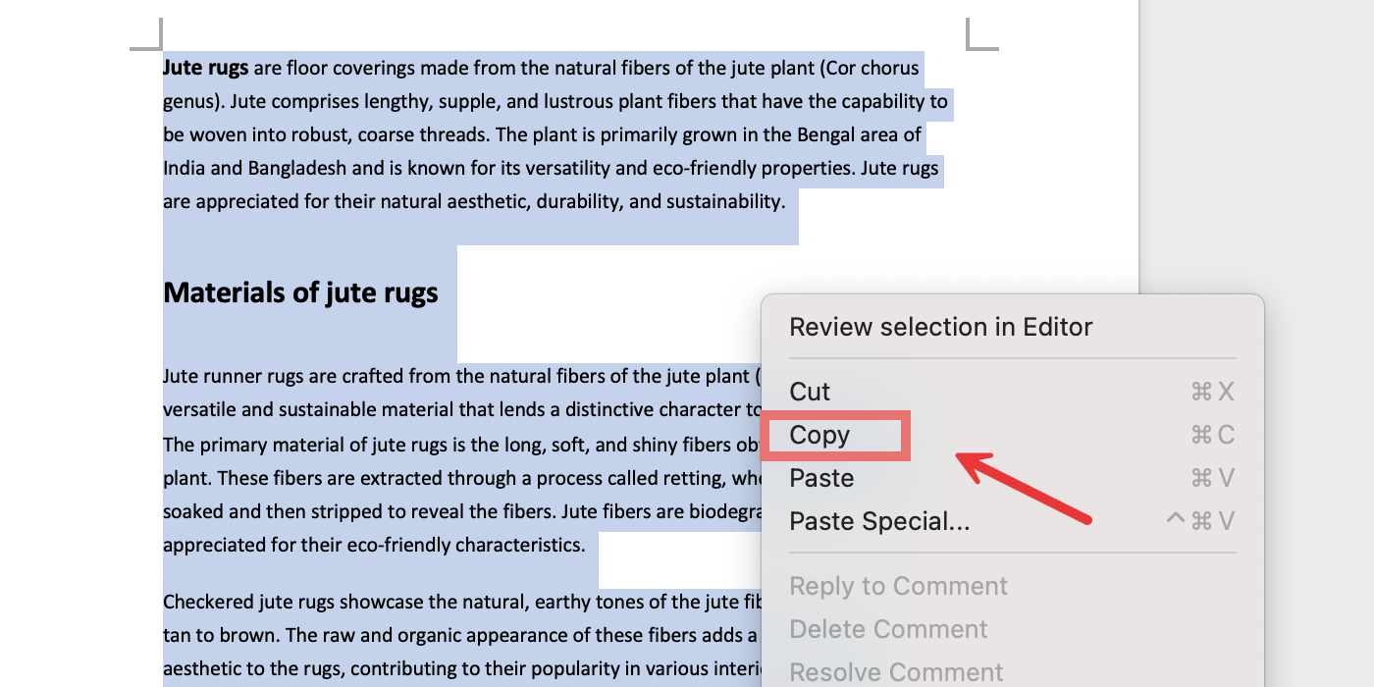Click Paste in the context menu

[822, 478]
